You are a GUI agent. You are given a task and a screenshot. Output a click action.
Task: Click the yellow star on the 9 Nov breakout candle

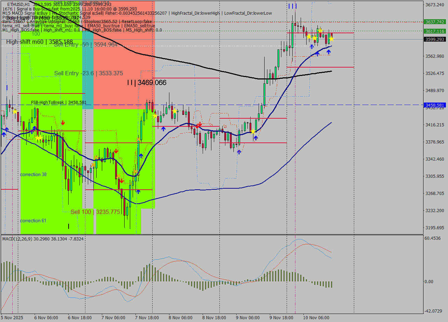(253, 132)
